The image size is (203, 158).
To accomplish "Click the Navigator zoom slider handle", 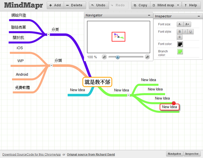I will (x=118, y=57).
